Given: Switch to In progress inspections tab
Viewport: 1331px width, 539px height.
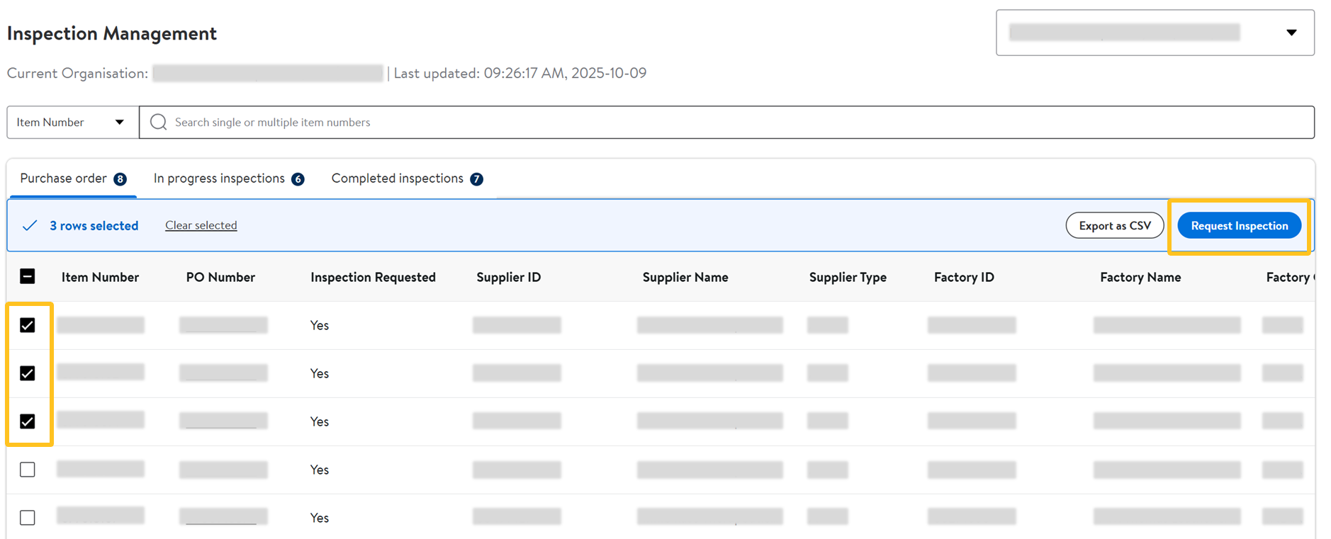Looking at the screenshot, I should [x=219, y=178].
